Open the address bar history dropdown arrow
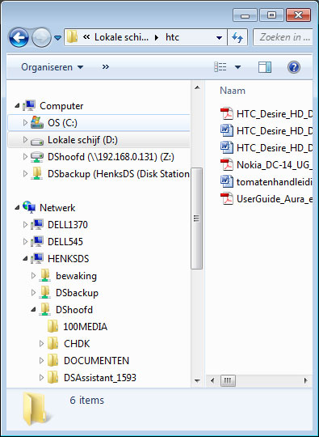 219,37
